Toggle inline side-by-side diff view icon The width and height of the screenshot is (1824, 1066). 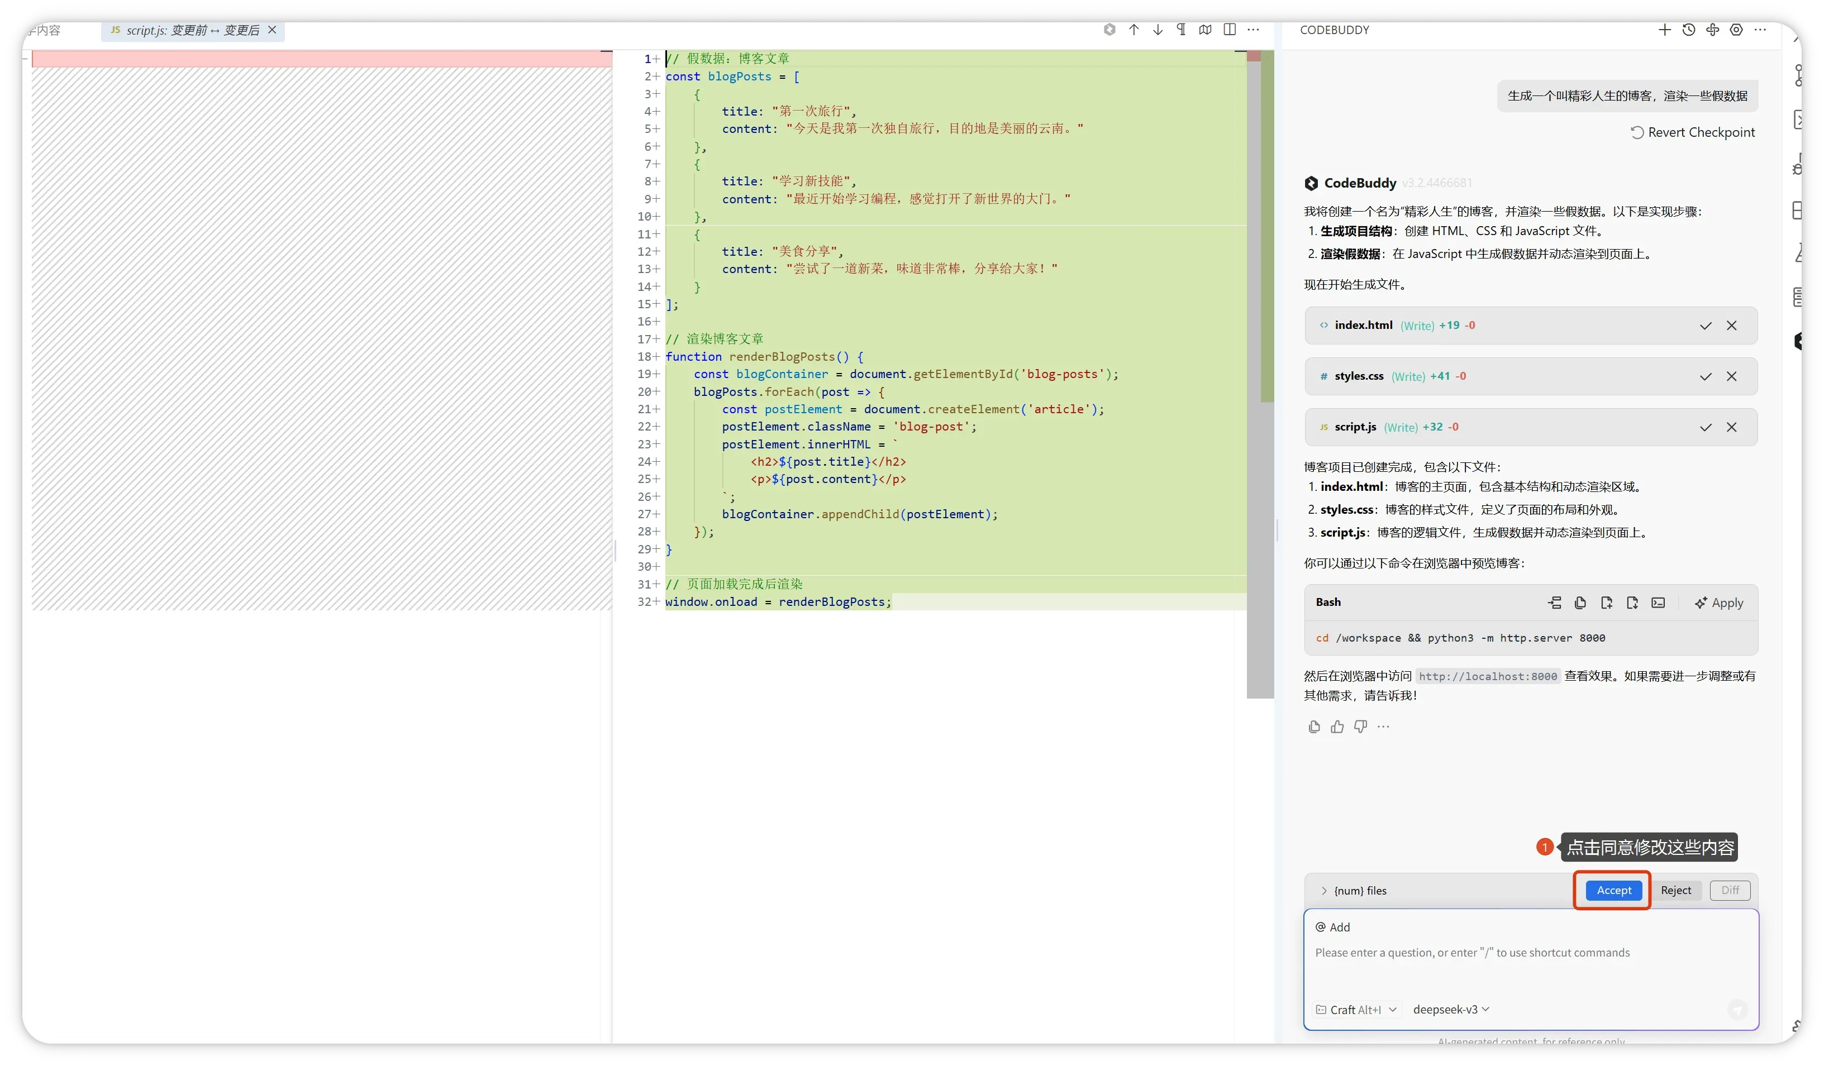click(1229, 30)
